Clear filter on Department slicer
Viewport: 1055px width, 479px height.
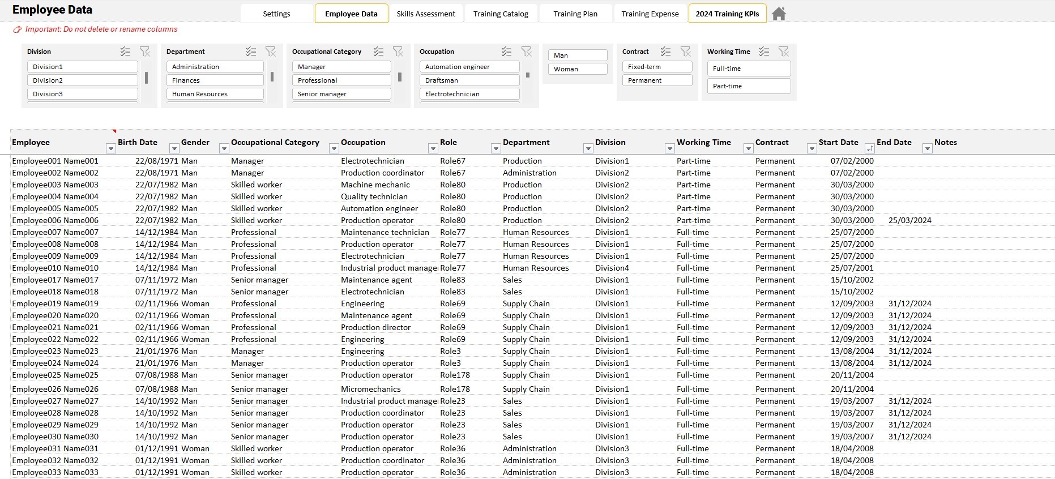[x=271, y=52]
